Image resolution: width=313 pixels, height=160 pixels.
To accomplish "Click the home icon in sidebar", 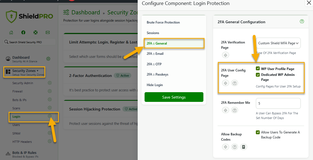I will pos(11,32).
